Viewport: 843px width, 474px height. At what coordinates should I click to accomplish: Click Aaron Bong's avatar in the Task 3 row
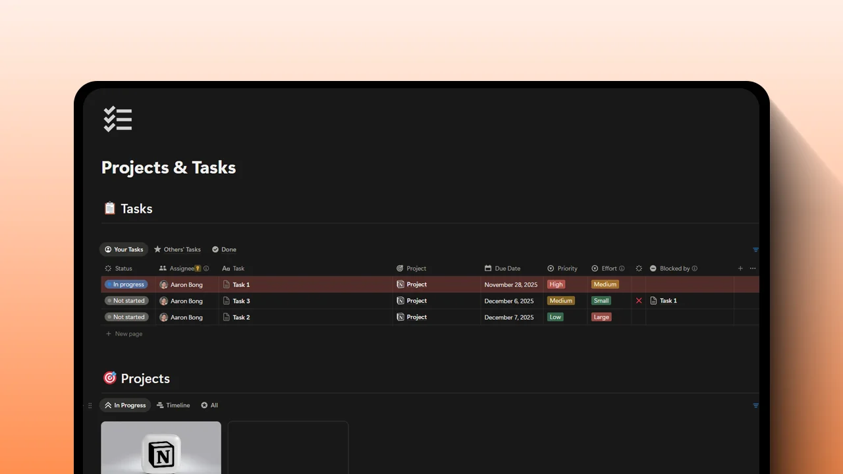coord(164,301)
